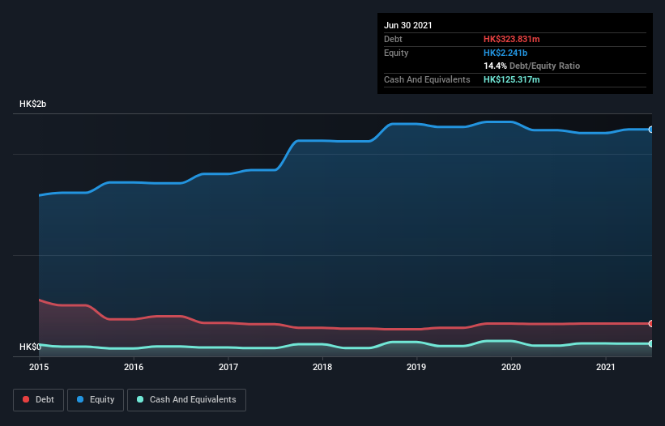
Task: Click the 2016 x-axis label
Action: (x=134, y=367)
